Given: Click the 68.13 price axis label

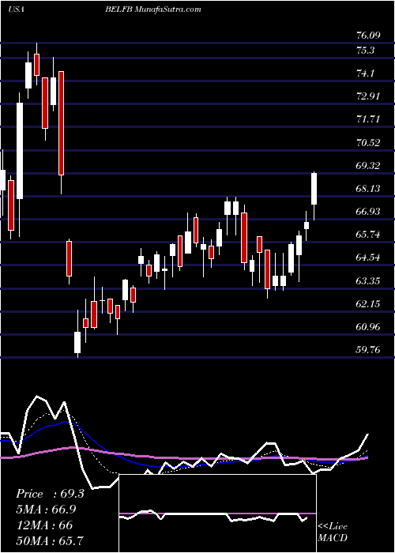Looking at the screenshot, I should pos(368,189).
